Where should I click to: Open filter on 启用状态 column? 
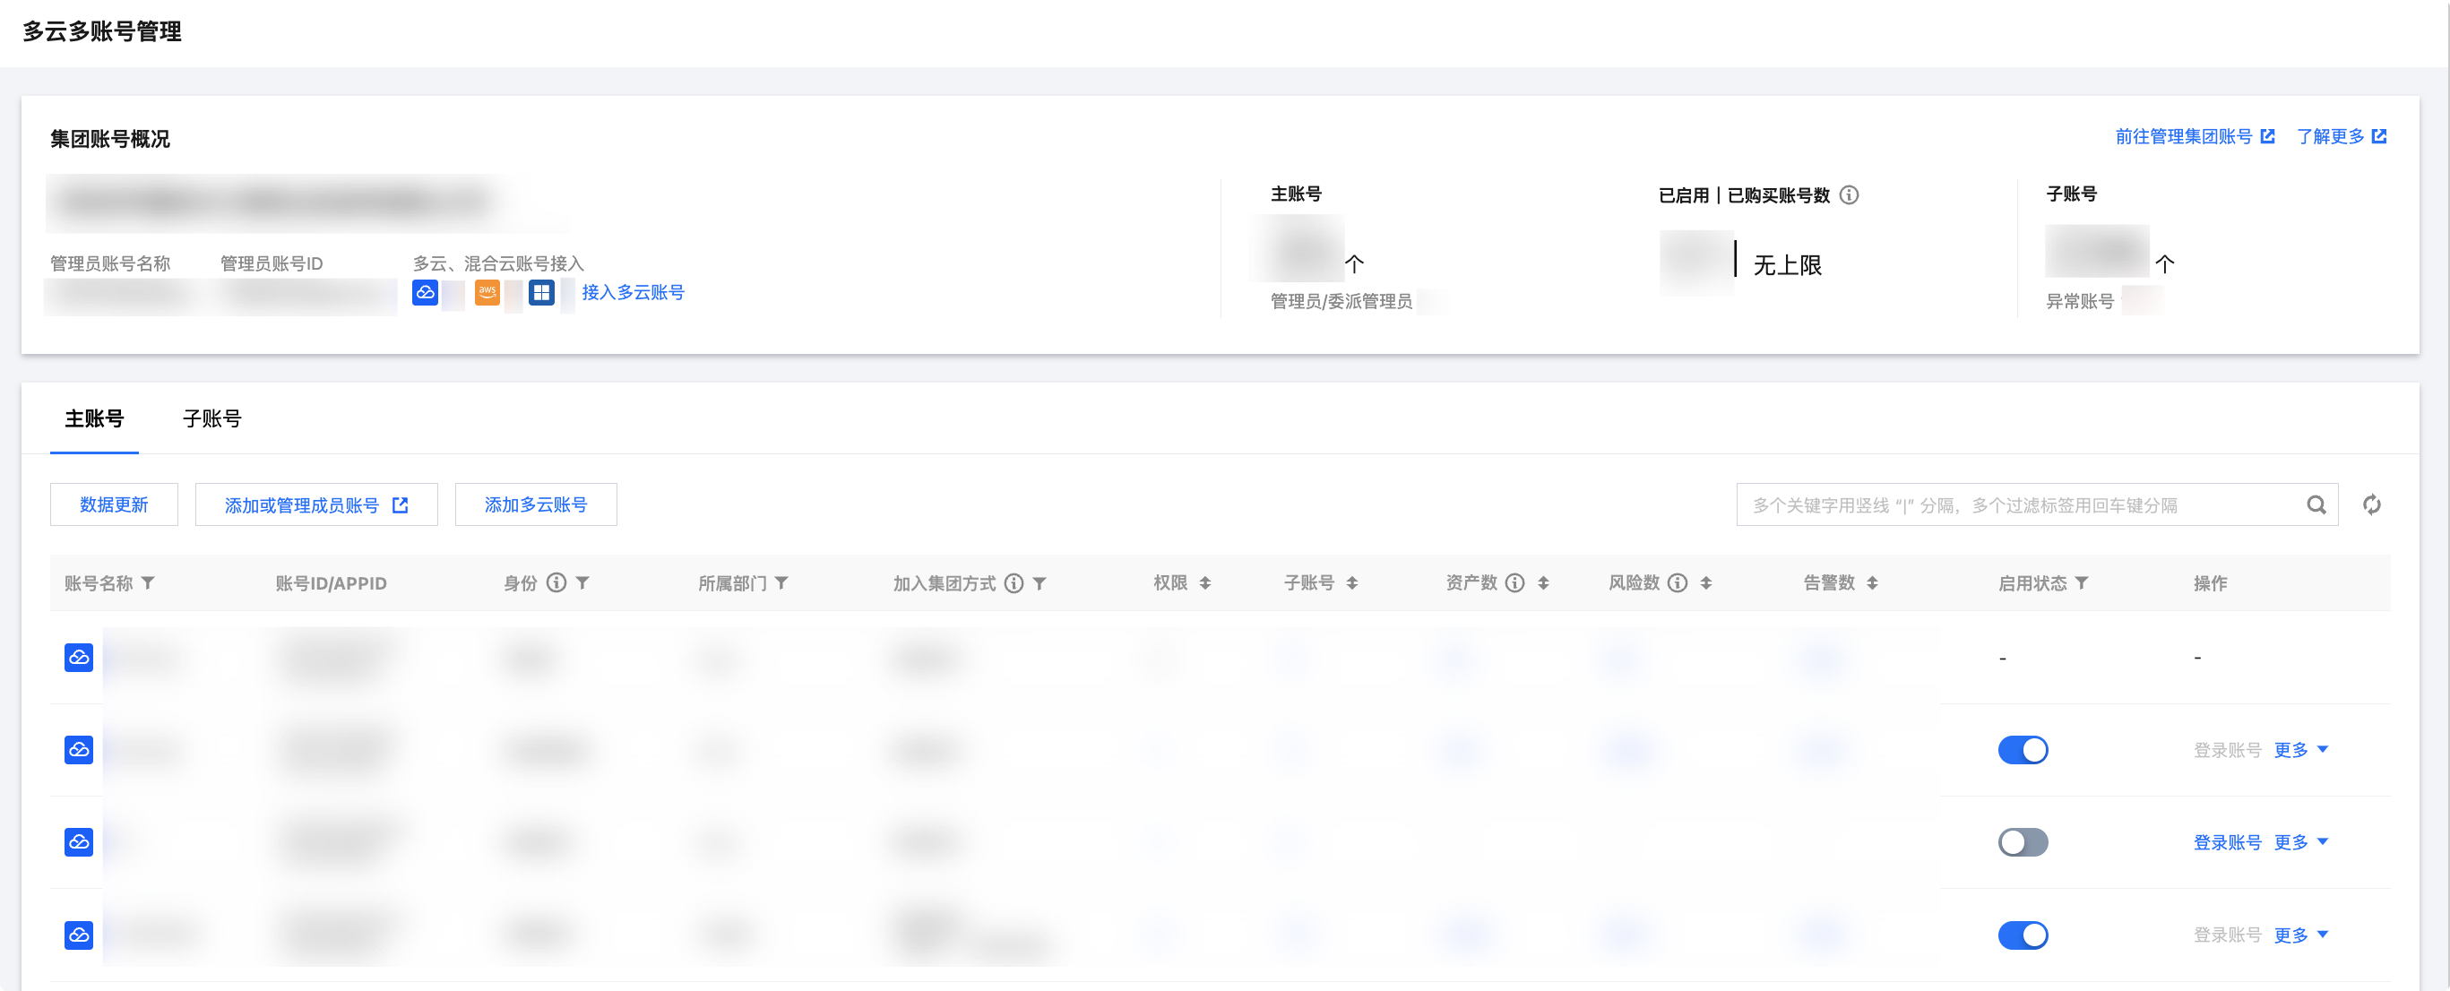tap(2082, 583)
